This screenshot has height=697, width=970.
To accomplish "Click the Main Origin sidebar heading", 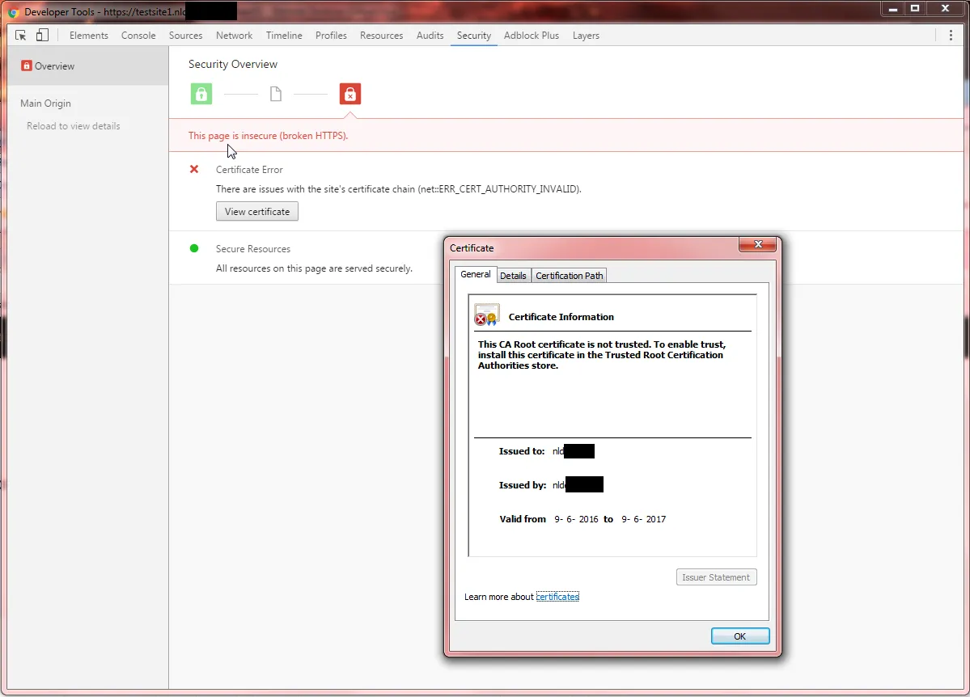I will 45,103.
